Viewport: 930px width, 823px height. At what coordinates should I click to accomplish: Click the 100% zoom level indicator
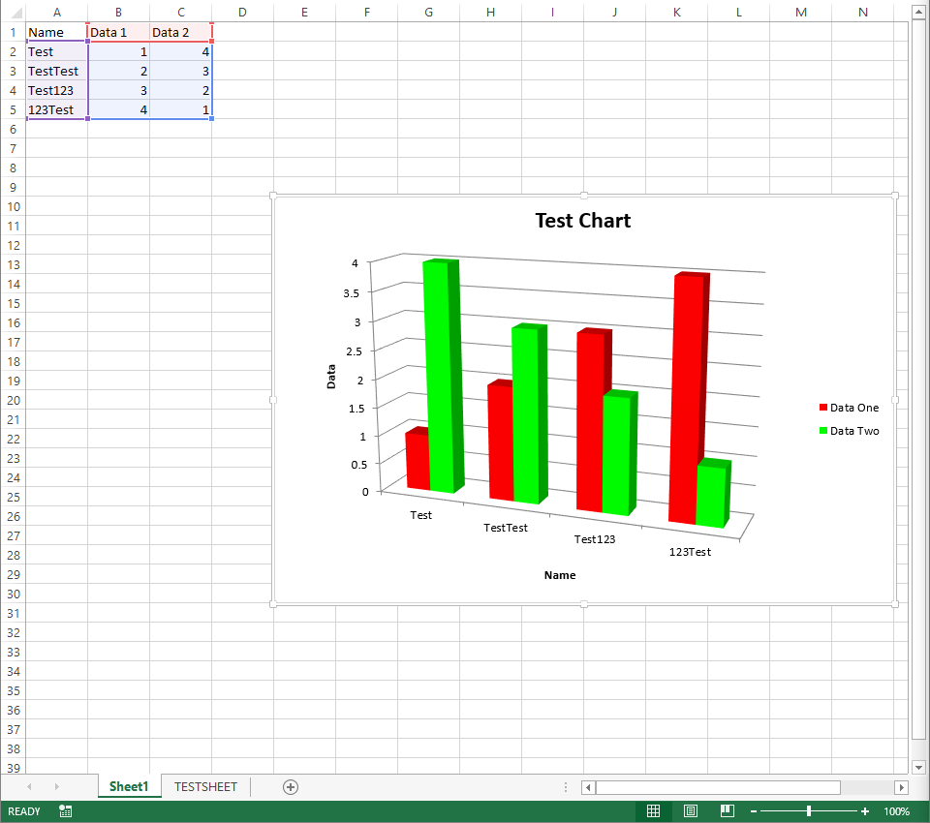(897, 811)
